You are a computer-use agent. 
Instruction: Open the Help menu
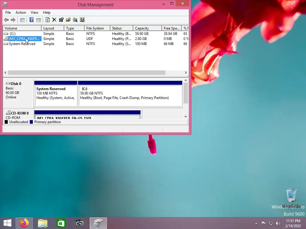point(47,13)
